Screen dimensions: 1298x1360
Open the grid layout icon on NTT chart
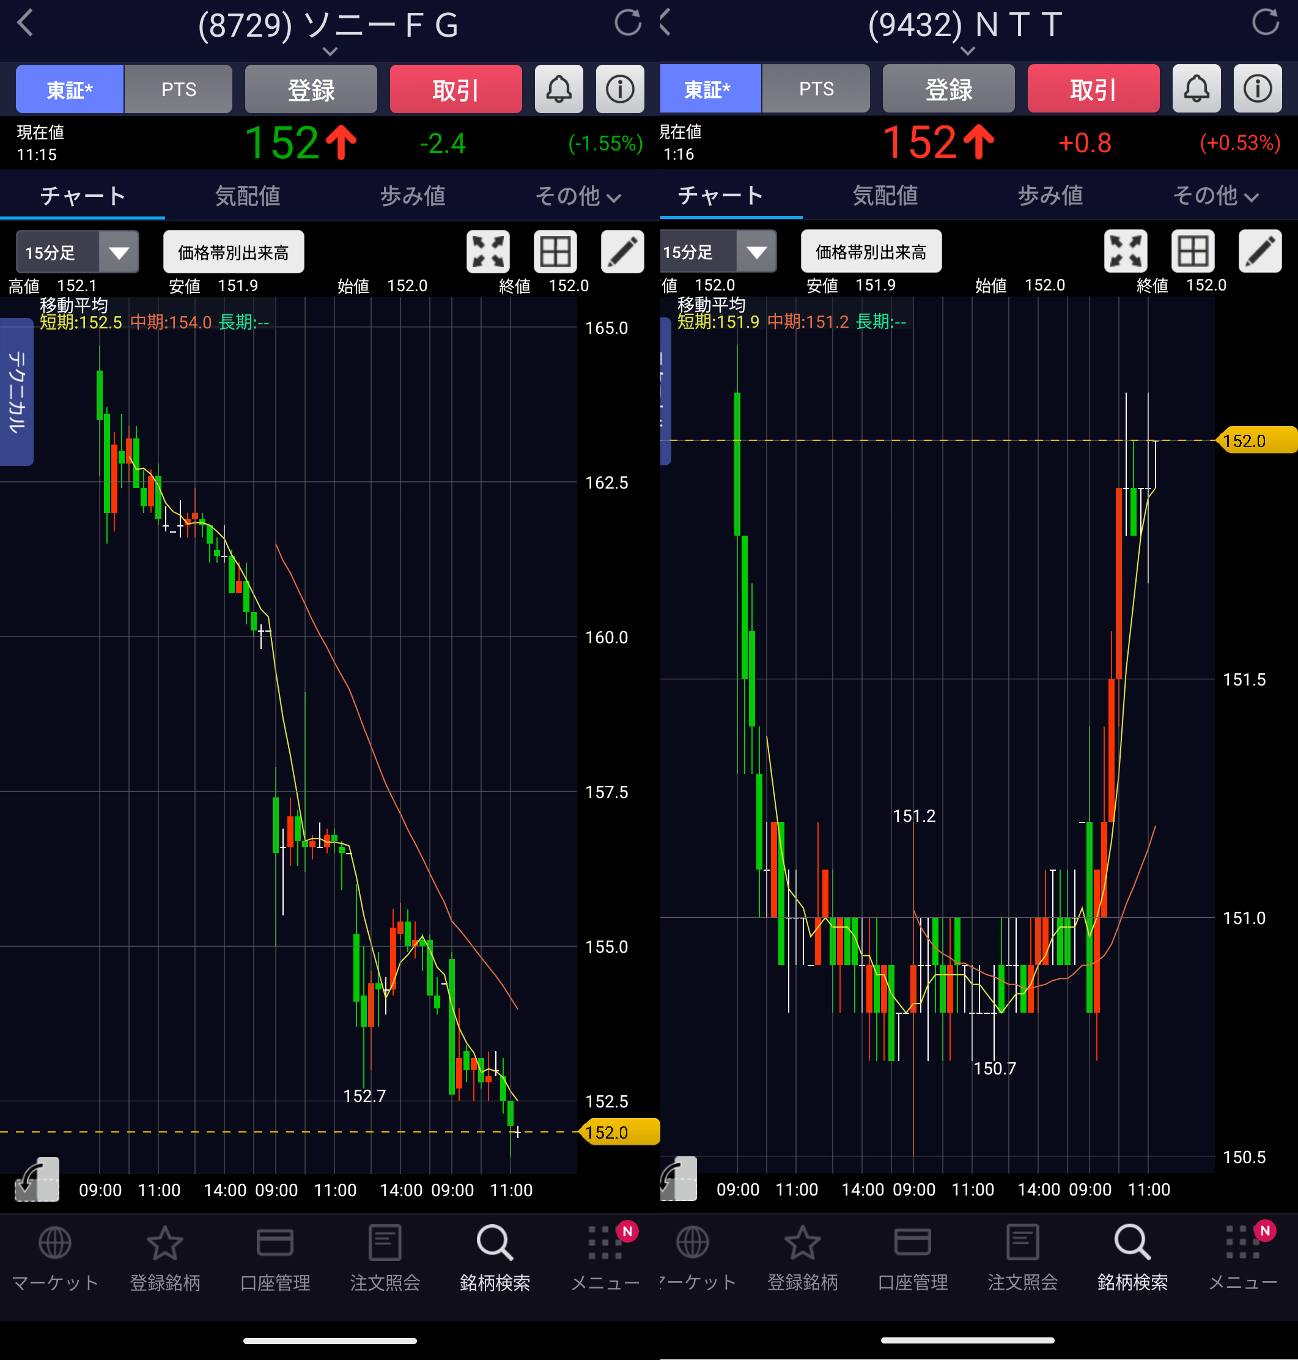1193,251
